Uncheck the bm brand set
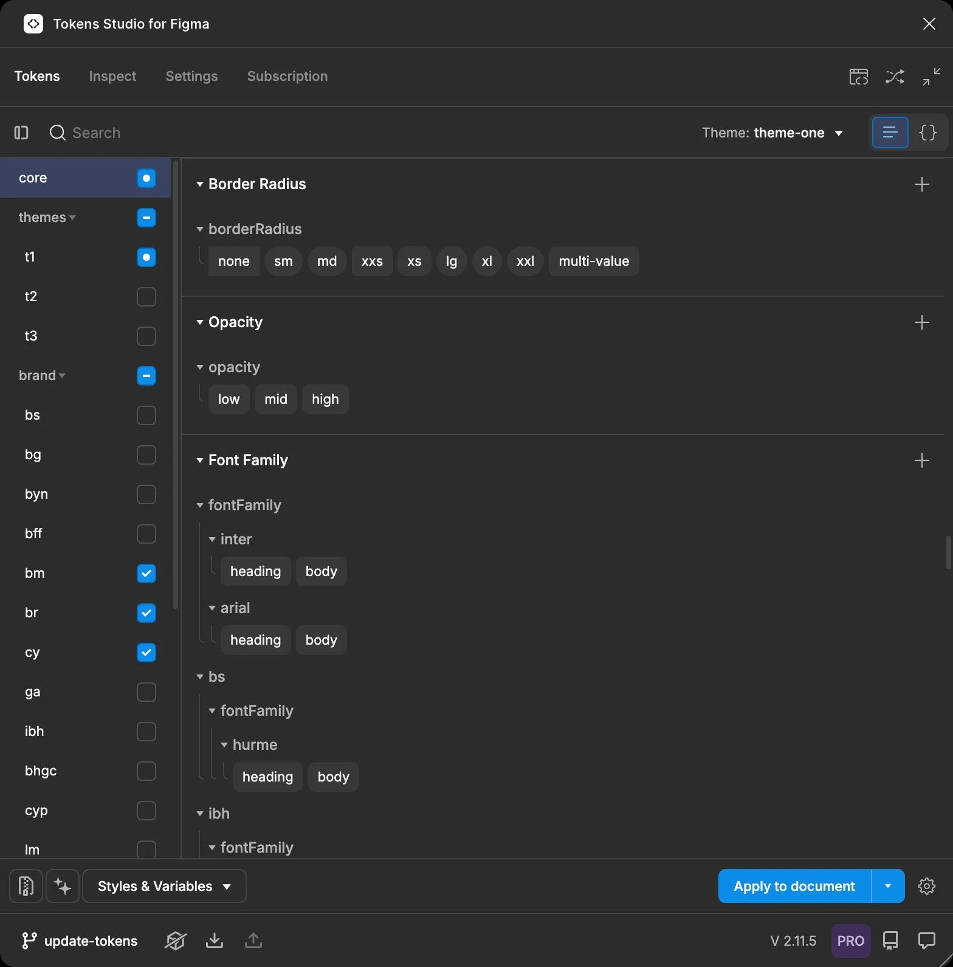 [x=146, y=574]
